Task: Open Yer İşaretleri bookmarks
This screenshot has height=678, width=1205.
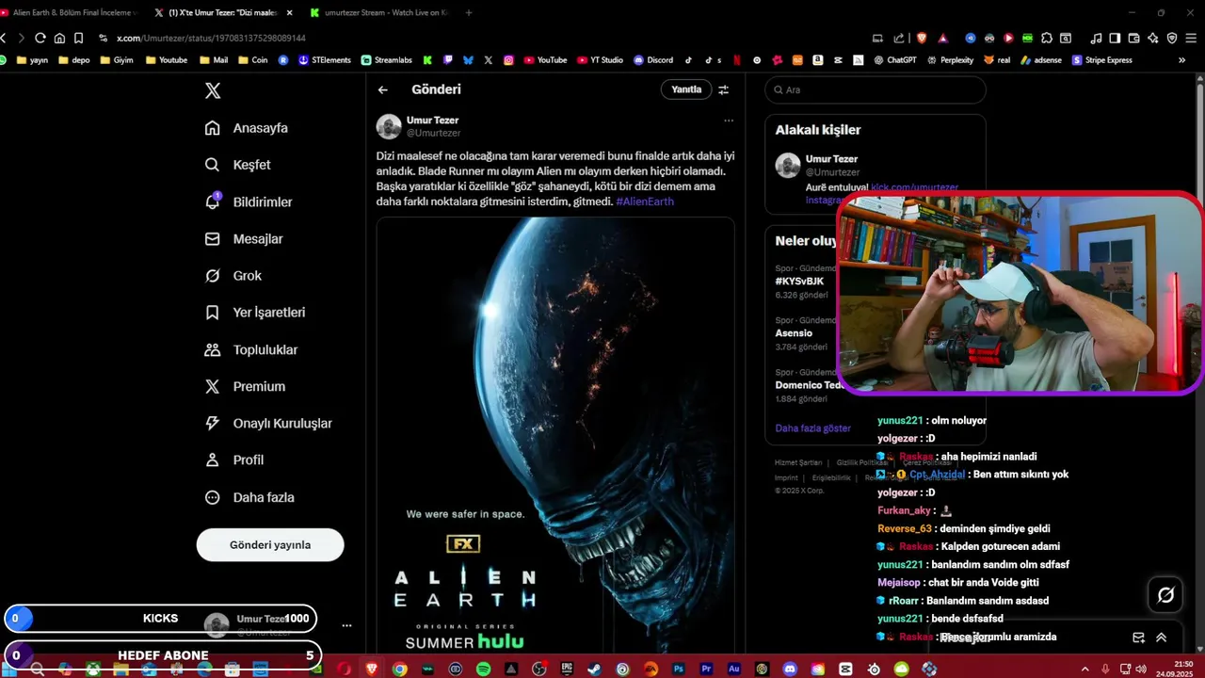Action: pos(255,313)
